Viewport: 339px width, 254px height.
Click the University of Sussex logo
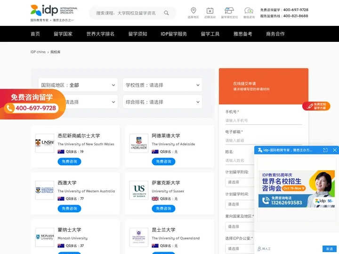pyautogui.click(x=139, y=190)
